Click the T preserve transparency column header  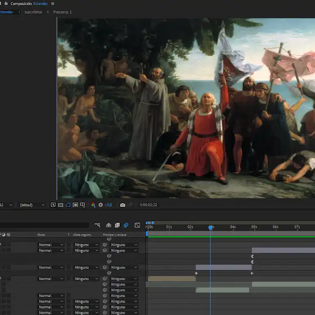coord(69,235)
